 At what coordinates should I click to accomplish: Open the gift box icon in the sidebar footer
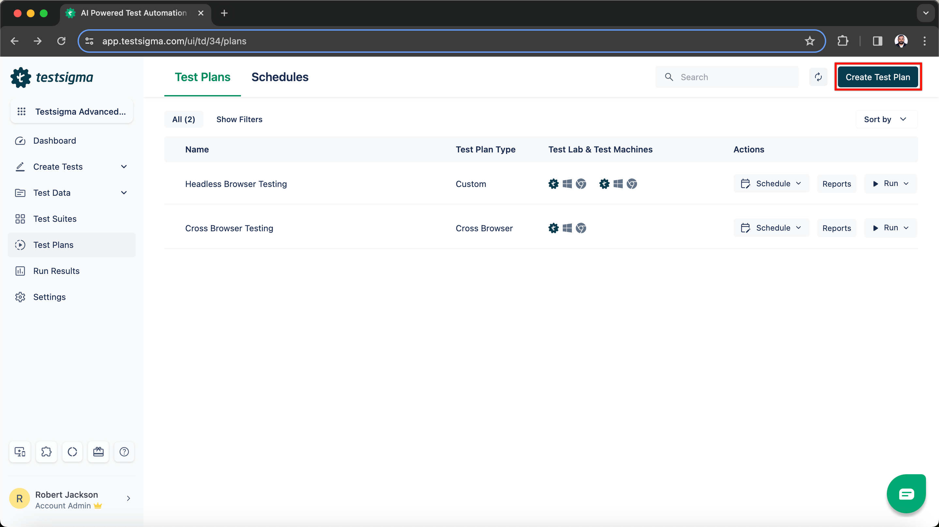(98, 452)
